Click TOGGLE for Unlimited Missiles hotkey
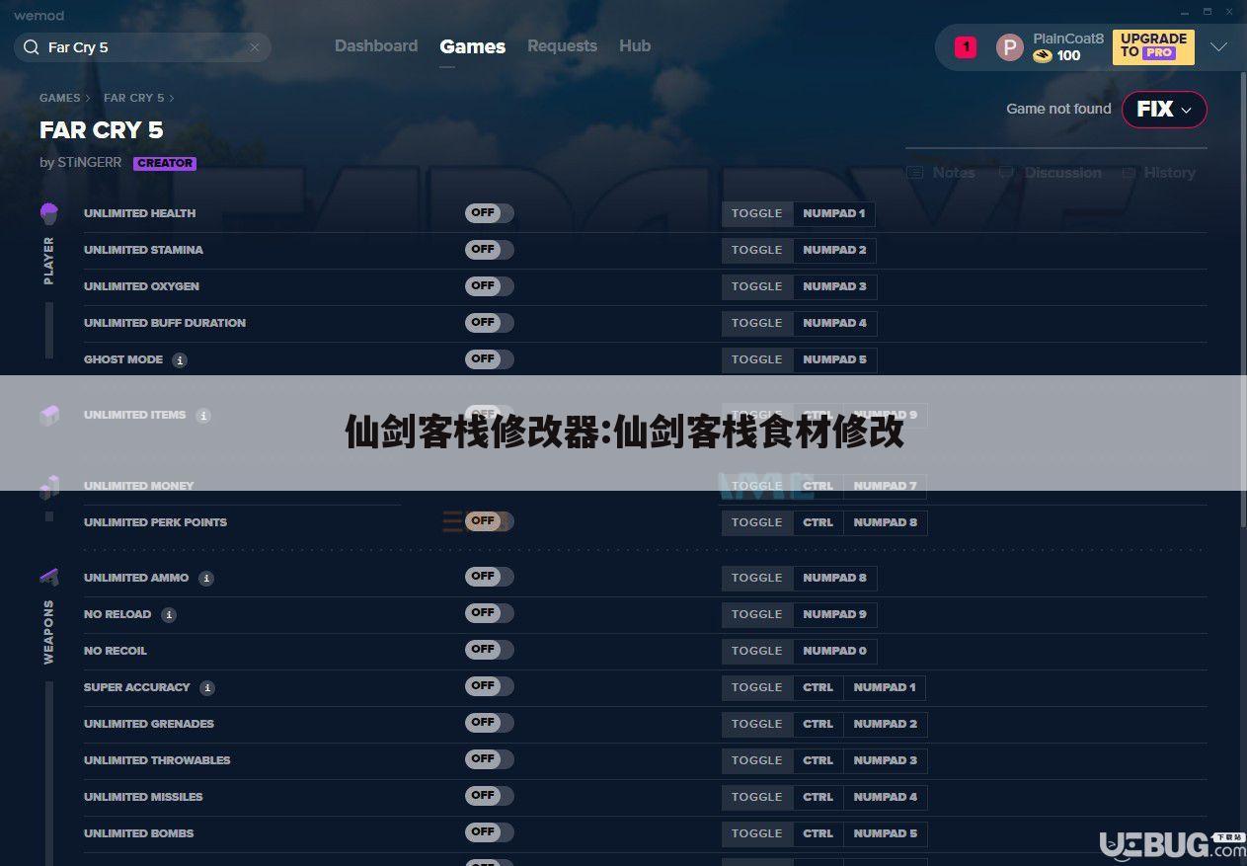The height and width of the screenshot is (866, 1247). [757, 797]
